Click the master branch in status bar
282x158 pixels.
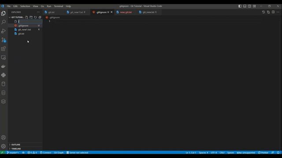coord(13,153)
